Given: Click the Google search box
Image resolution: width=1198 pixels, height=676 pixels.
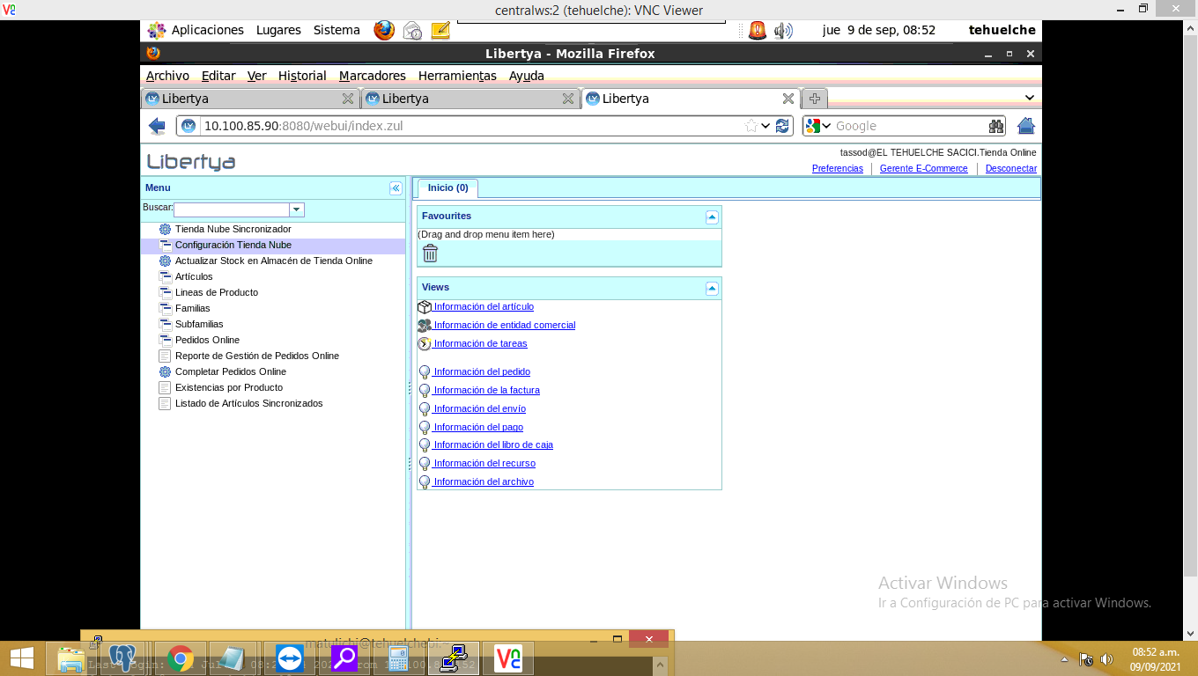Looking at the screenshot, I should pyautogui.click(x=909, y=126).
